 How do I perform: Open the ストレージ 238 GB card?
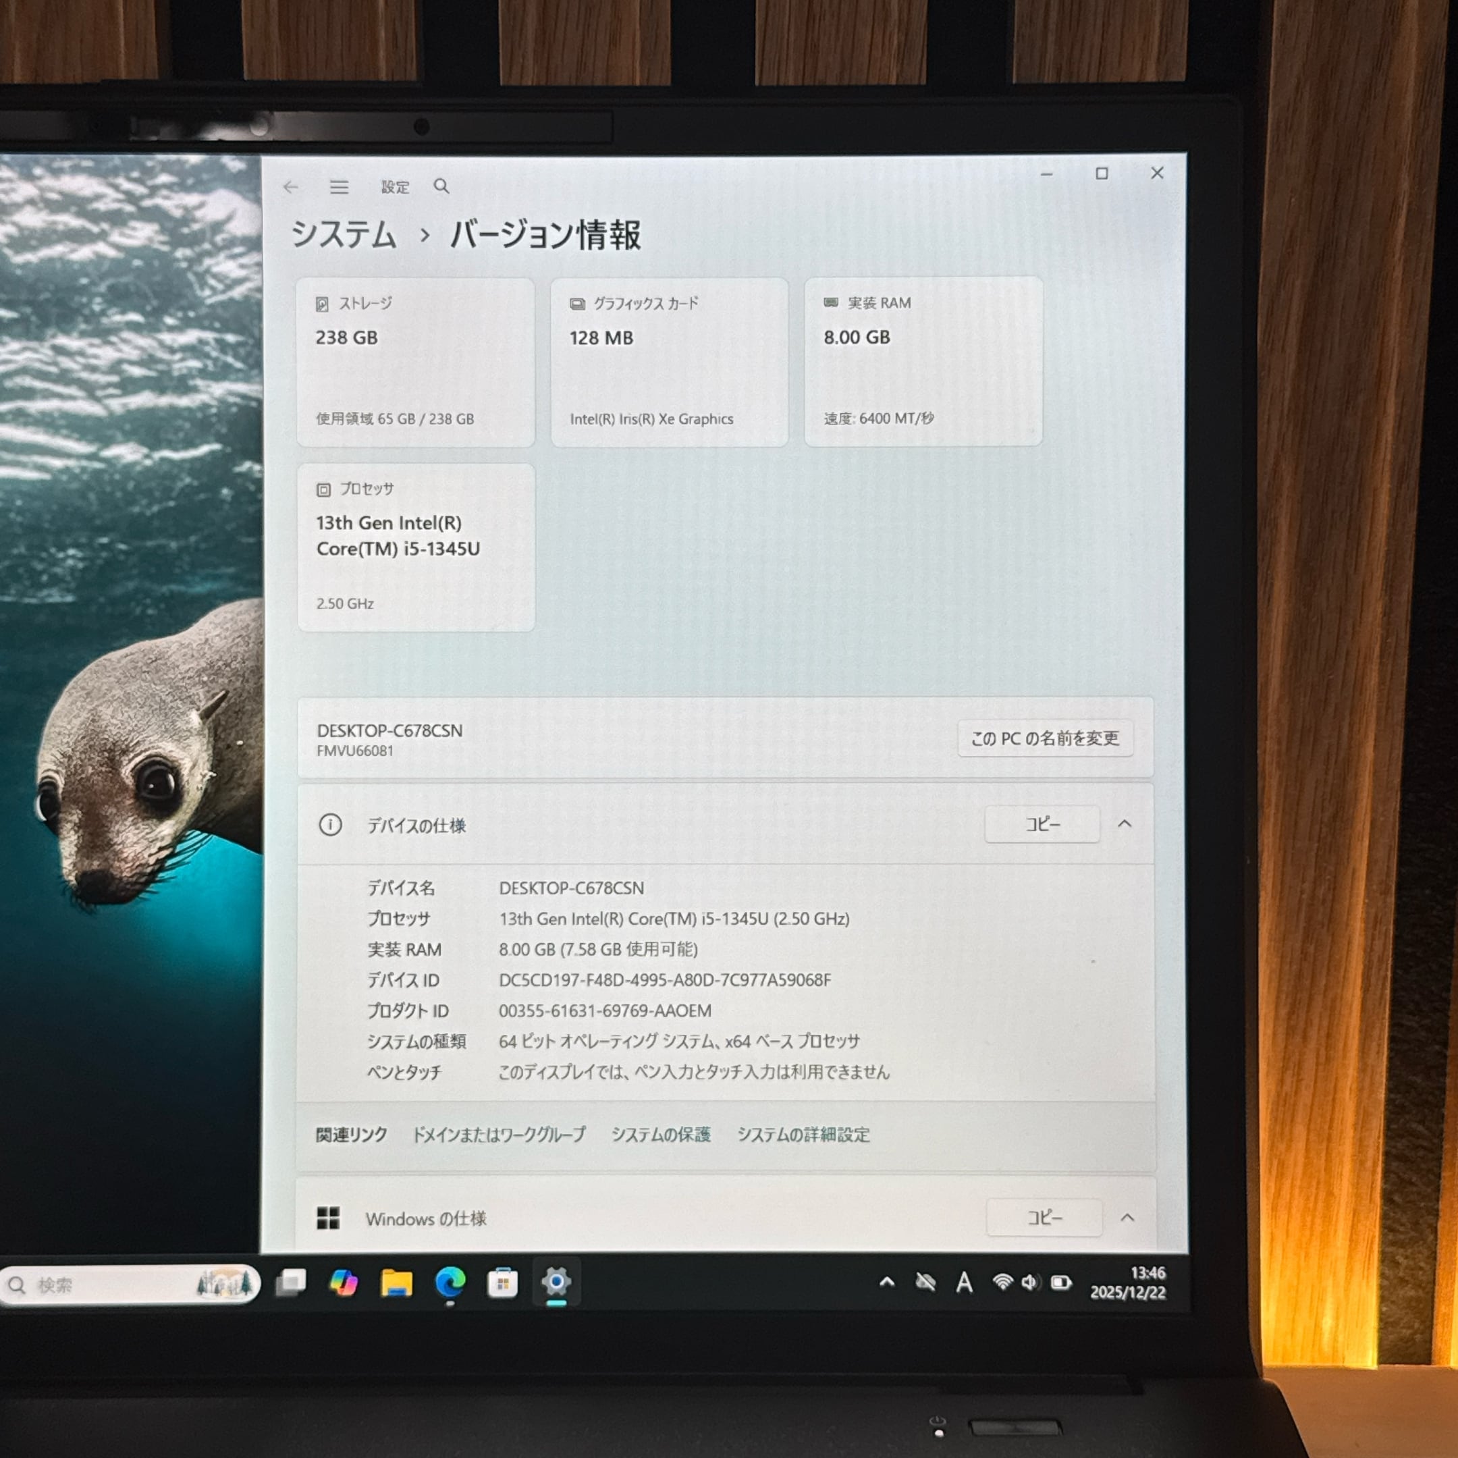[416, 362]
